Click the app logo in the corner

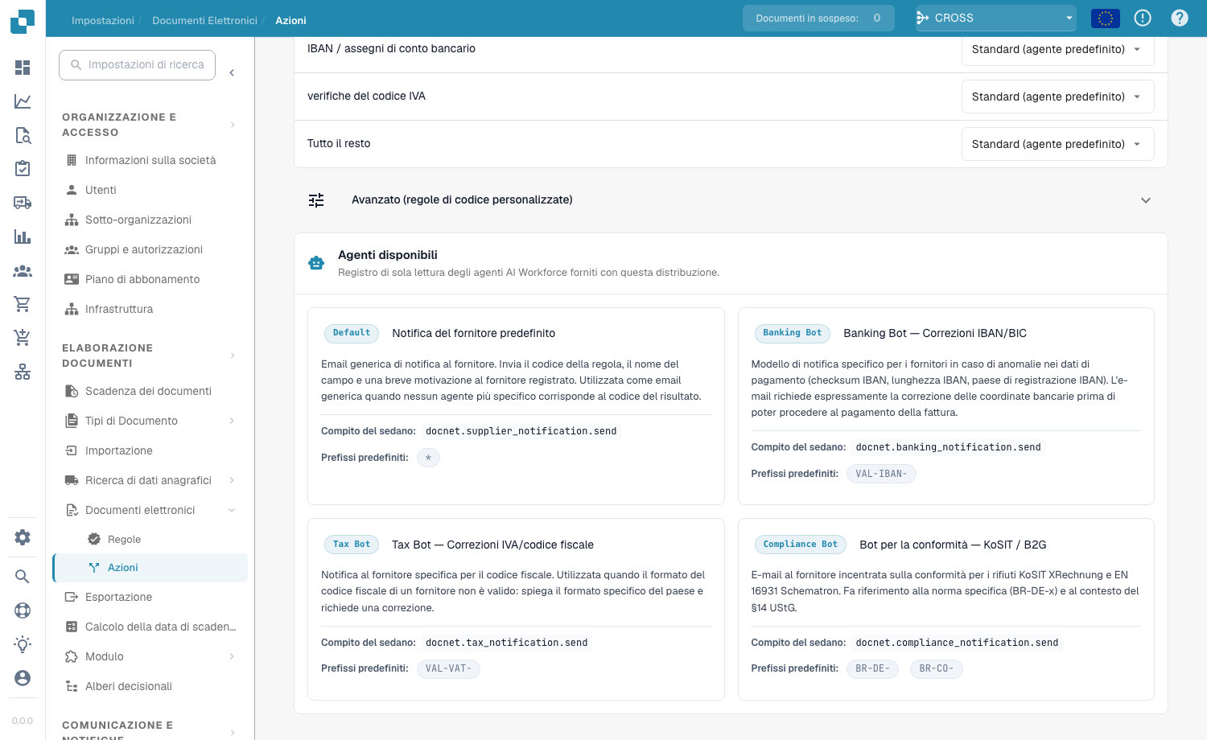(x=23, y=22)
